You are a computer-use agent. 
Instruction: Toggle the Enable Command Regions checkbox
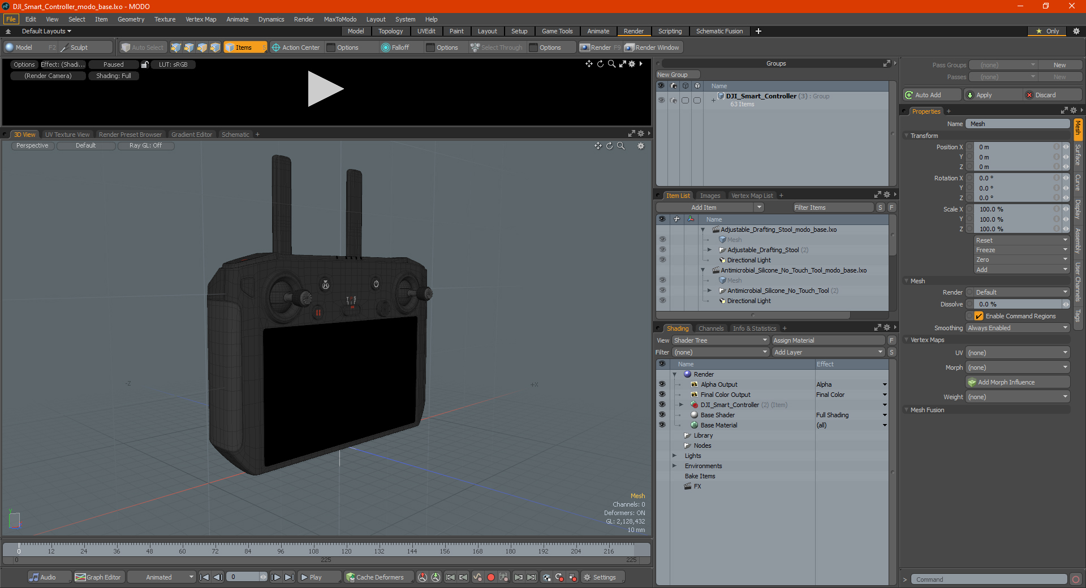pyautogui.click(x=979, y=316)
